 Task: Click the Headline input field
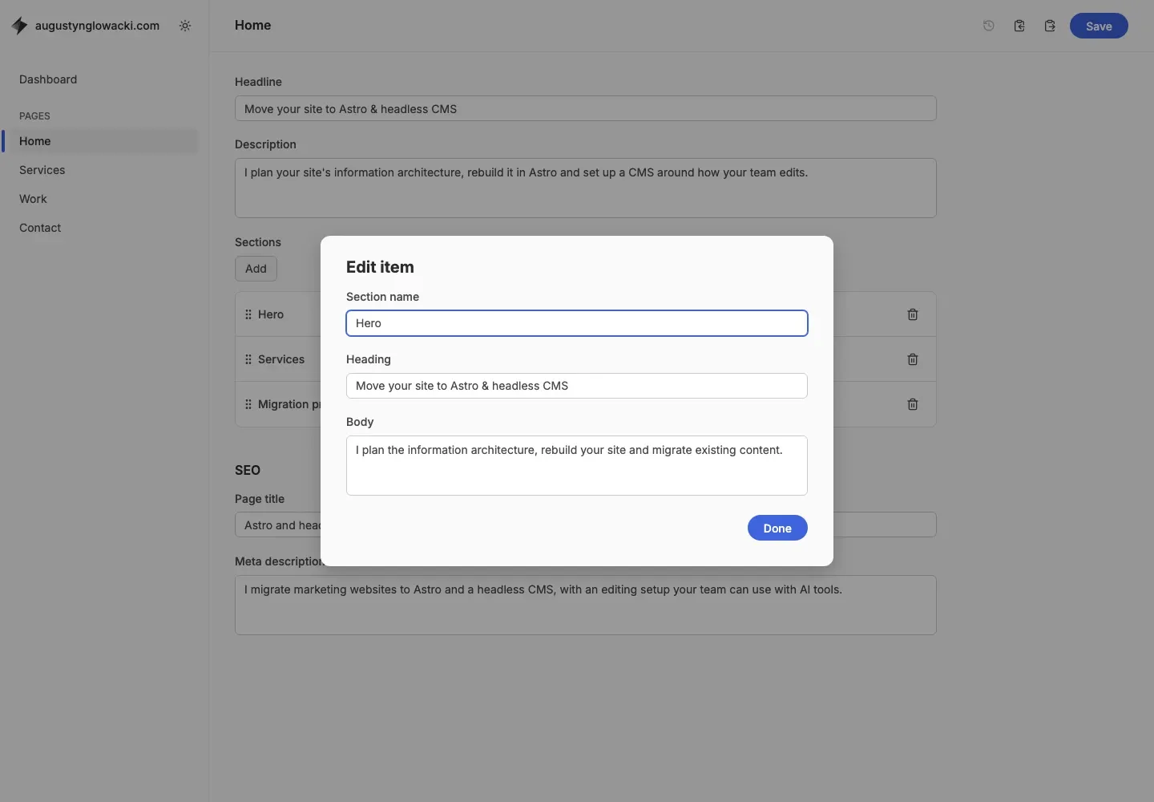(x=585, y=109)
